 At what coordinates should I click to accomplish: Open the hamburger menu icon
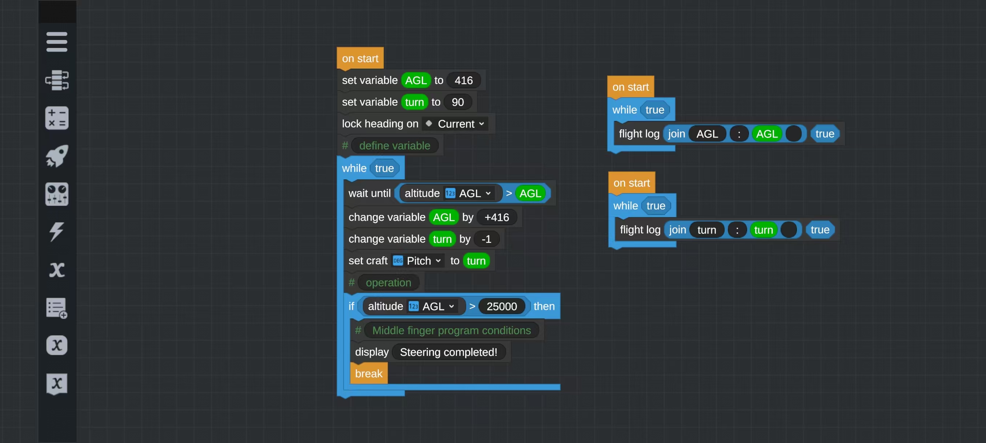(57, 42)
